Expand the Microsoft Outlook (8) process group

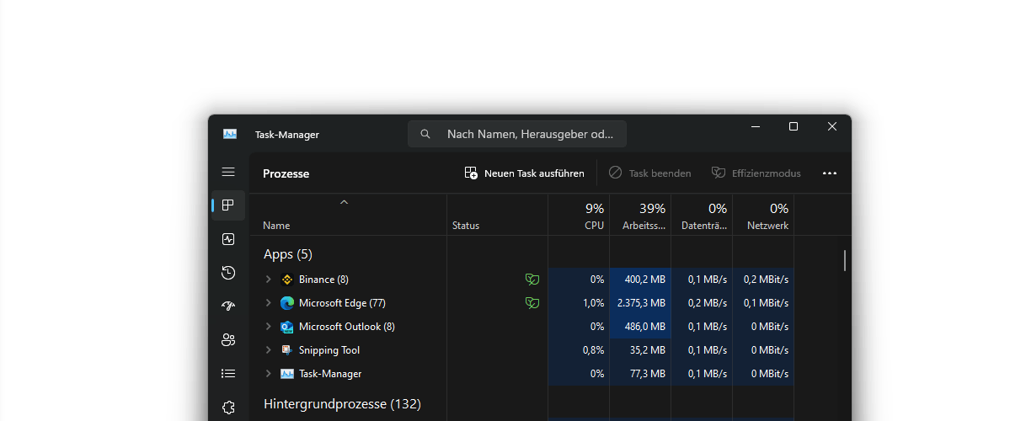(x=269, y=327)
